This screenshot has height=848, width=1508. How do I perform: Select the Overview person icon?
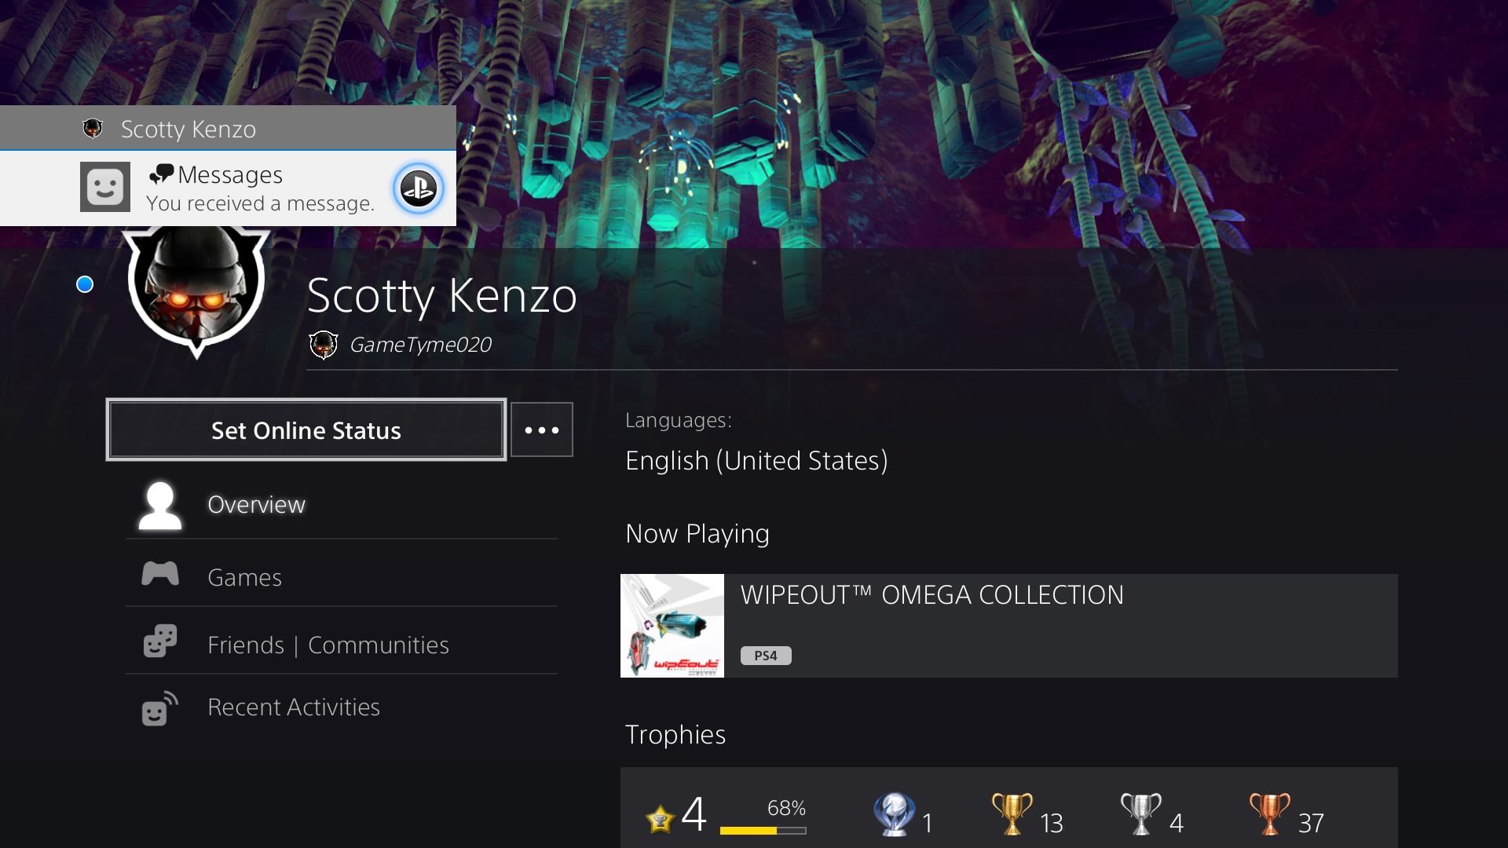point(159,506)
